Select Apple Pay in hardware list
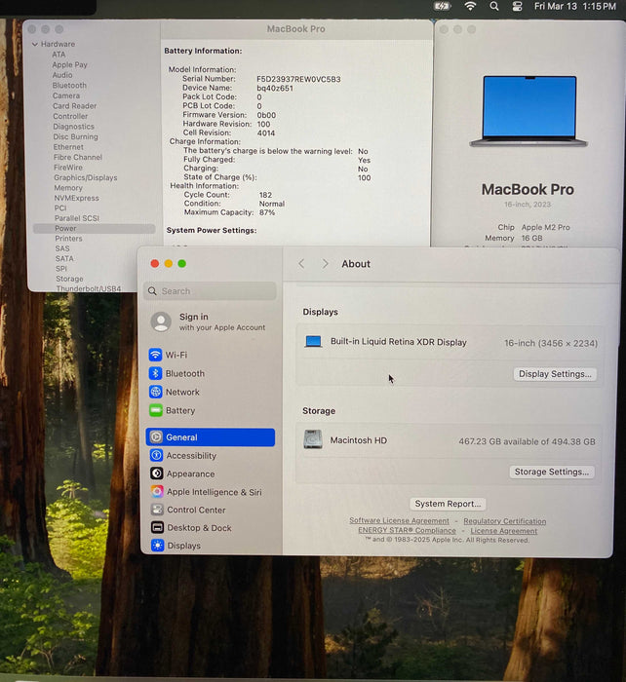Screen dimensions: 626x682 [x=69, y=65]
